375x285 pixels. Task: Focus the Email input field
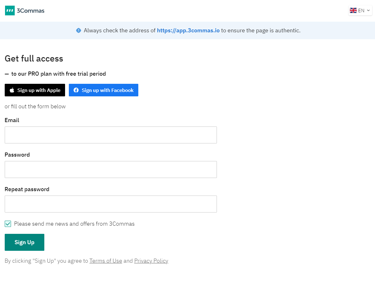(111, 135)
